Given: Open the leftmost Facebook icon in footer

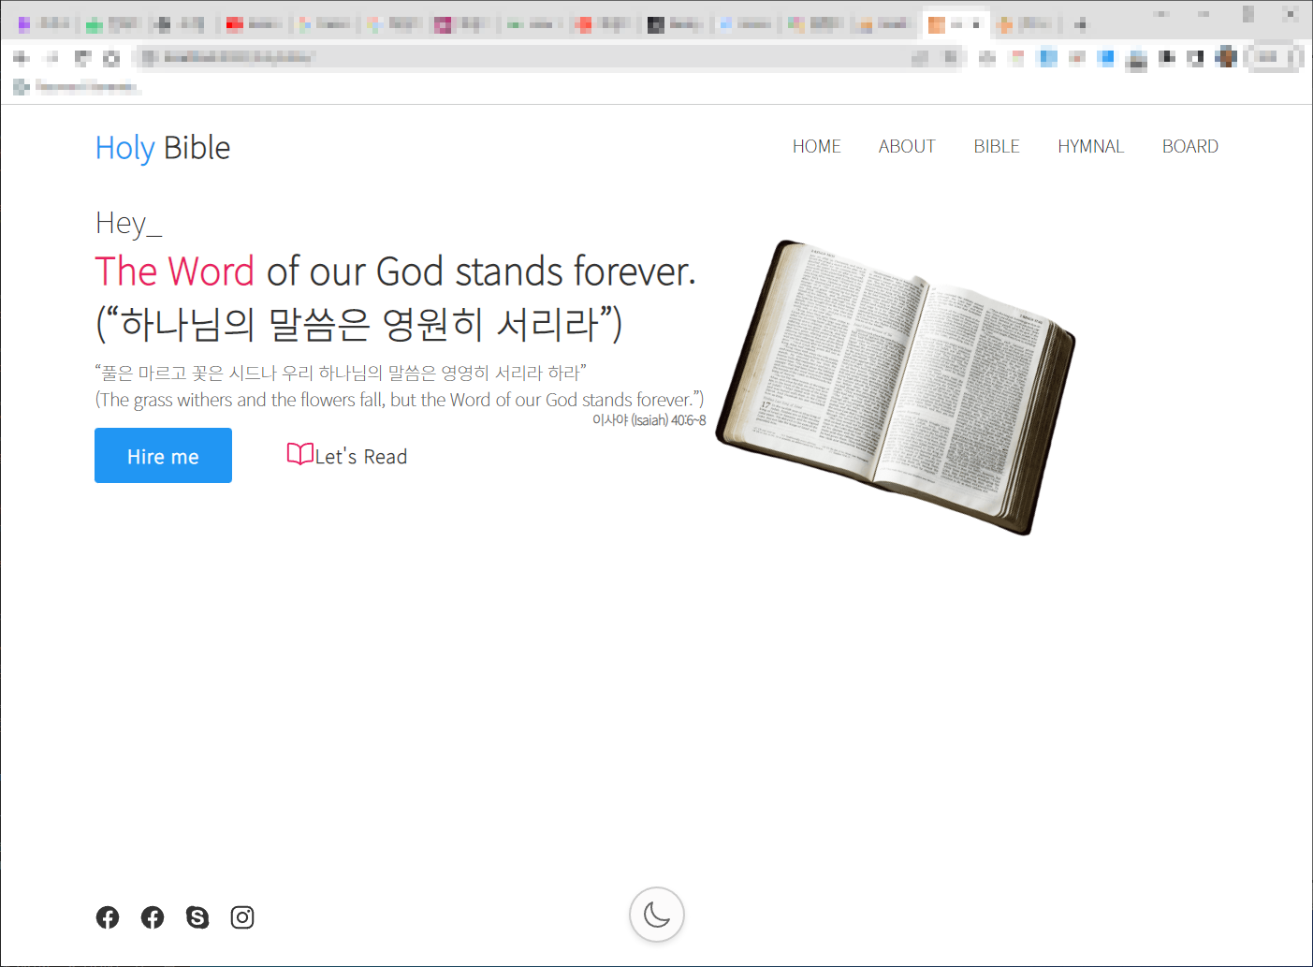Looking at the screenshot, I should tap(108, 917).
